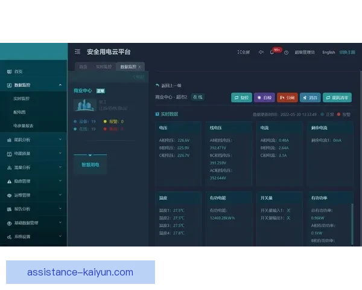Switch language to English
The image size is (362, 290).
point(329,53)
